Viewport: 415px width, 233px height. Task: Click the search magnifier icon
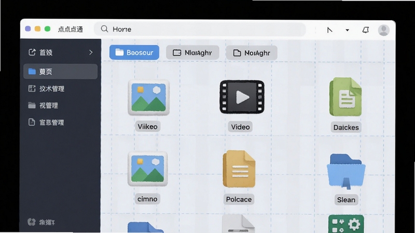tap(105, 29)
